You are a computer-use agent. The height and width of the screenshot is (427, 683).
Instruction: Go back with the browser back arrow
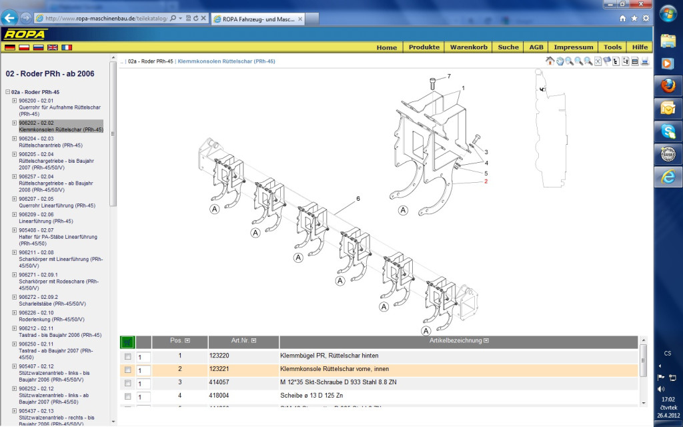point(9,18)
